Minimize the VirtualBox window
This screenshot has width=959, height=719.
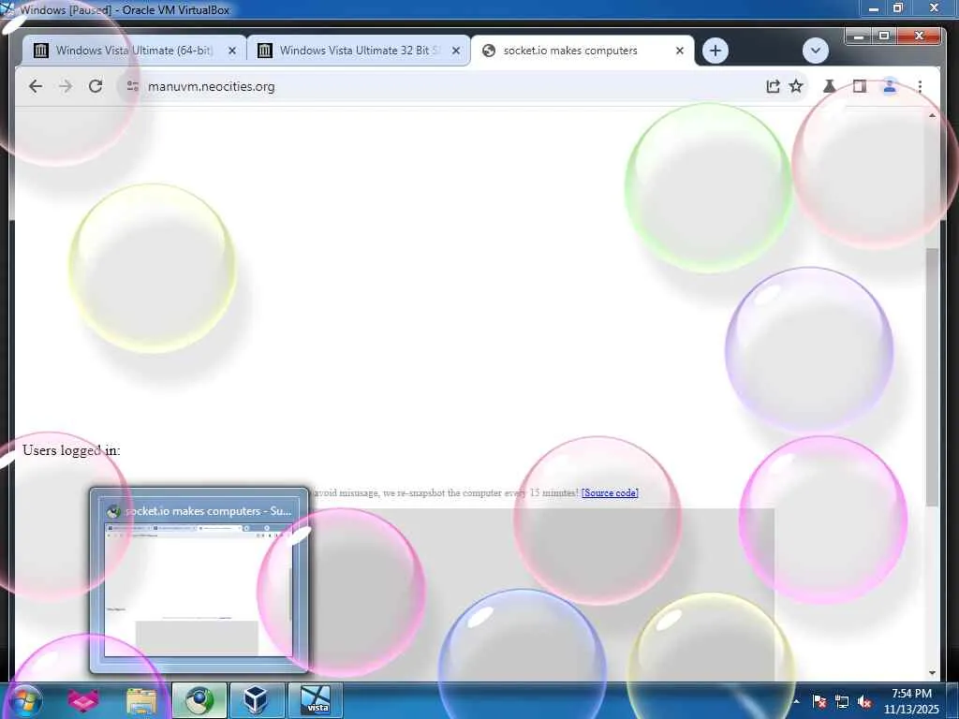click(x=874, y=8)
